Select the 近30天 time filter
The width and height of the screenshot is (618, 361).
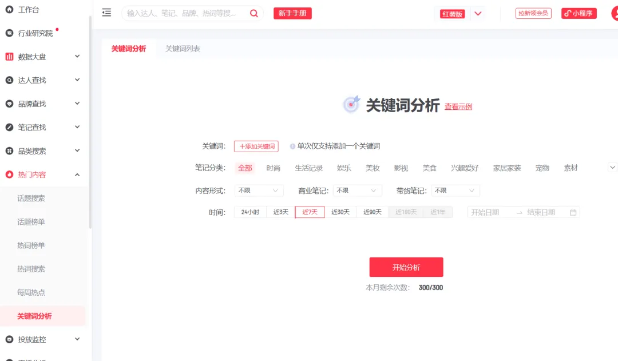coord(340,211)
